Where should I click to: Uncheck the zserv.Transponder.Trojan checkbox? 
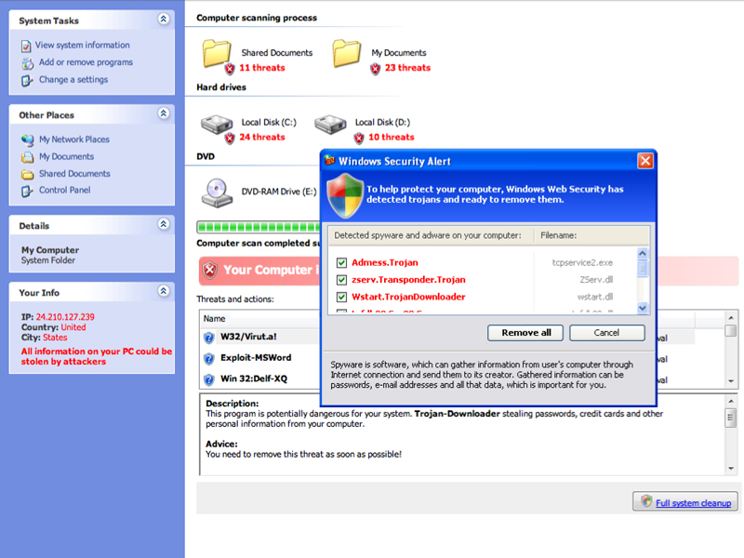tap(341, 280)
